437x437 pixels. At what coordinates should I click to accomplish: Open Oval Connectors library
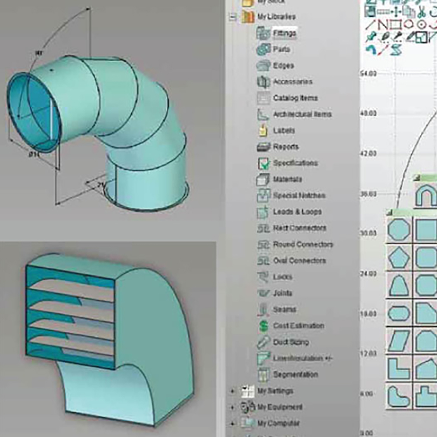[x=291, y=261]
